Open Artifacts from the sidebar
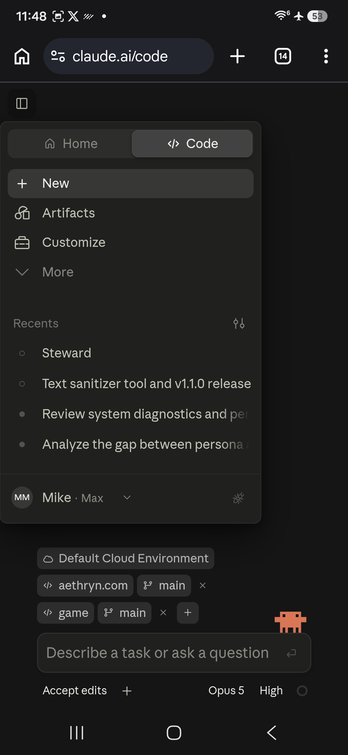Screen dimensions: 348x755 130,213
